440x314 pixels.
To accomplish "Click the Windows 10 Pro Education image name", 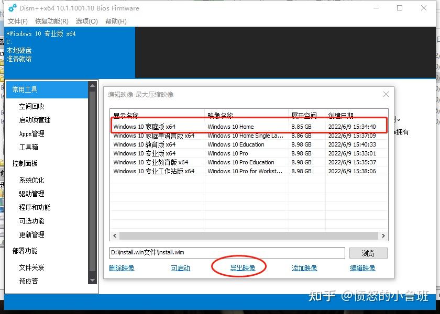I will (241, 162).
